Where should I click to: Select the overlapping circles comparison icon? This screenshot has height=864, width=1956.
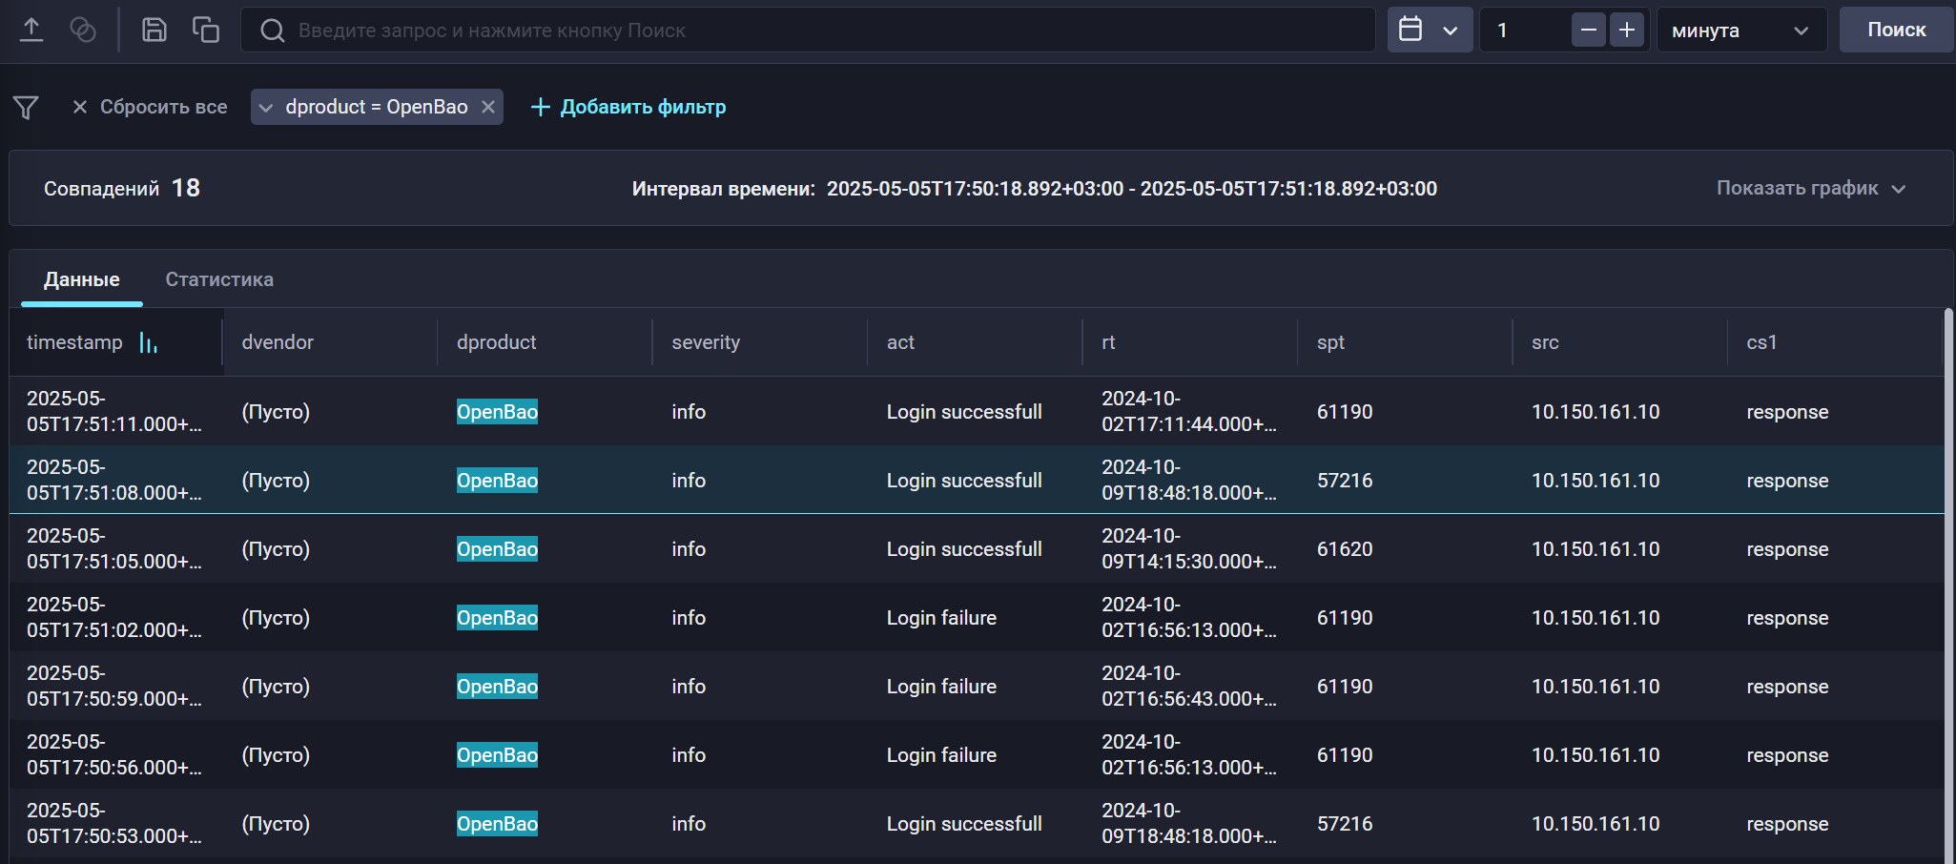(x=83, y=30)
